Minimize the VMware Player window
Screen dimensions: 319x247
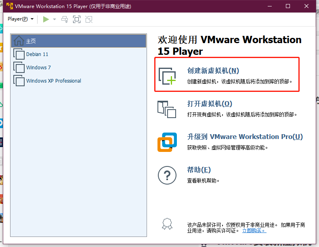point(270,6)
